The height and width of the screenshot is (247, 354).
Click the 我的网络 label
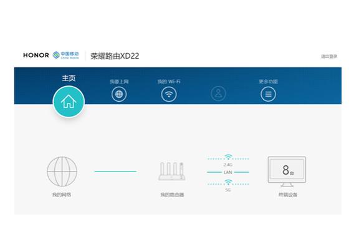point(62,195)
